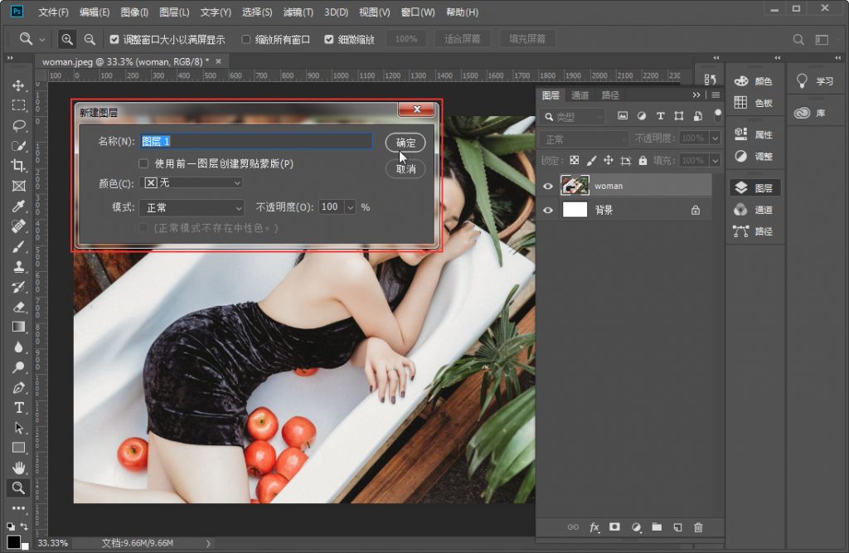Select the Lasso tool
849x553 pixels.
[18, 125]
